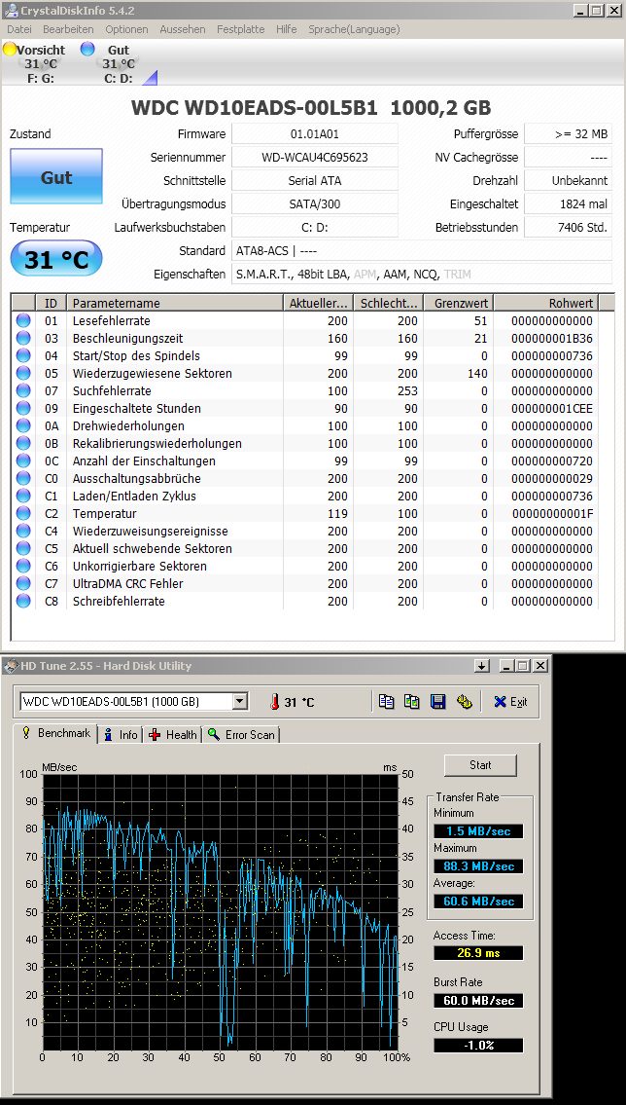Image resolution: width=626 pixels, height=1105 pixels.
Task: Open the Festplatte menu
Action: (240, 29)
